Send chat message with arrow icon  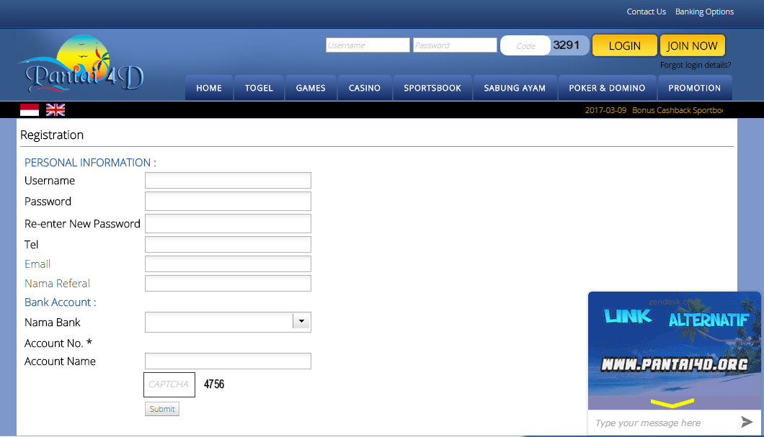tap(747, 422)
